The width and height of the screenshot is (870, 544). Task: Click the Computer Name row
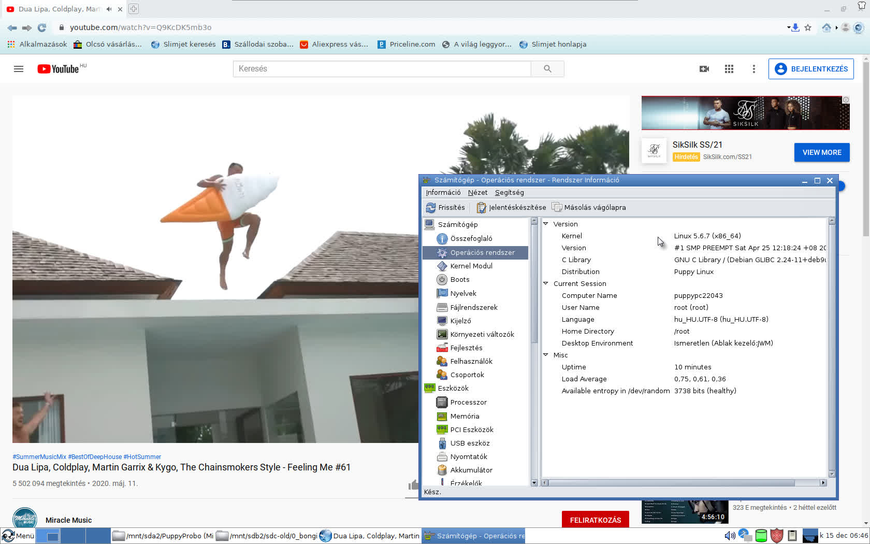point(685,295)
